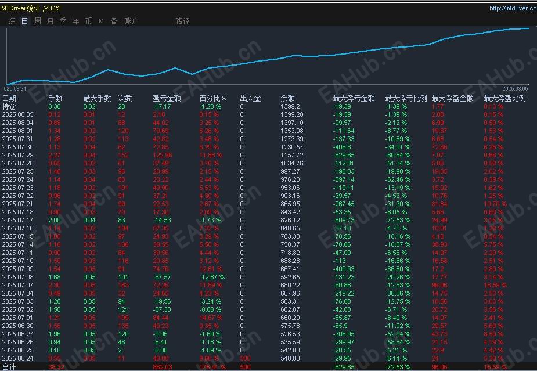Screen dimensions: 537x371
Task: Click floating loss ratio -62.46 %
Action: click(398, 179)
